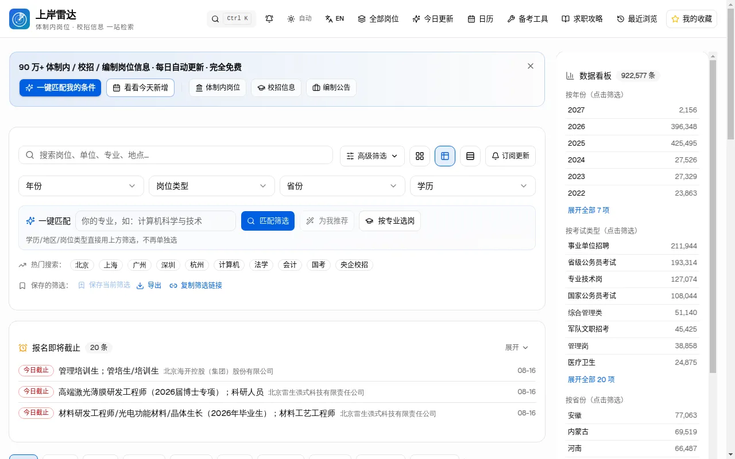The image size is (735, 459).
Task: Click 看看今天新增 button
Action: point(140,88)
